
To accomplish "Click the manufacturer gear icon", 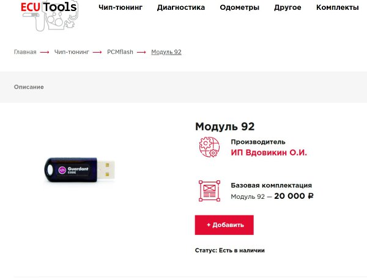I will click(209, 147).
